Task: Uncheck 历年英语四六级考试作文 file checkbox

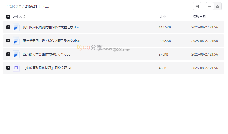Action: 8,41
